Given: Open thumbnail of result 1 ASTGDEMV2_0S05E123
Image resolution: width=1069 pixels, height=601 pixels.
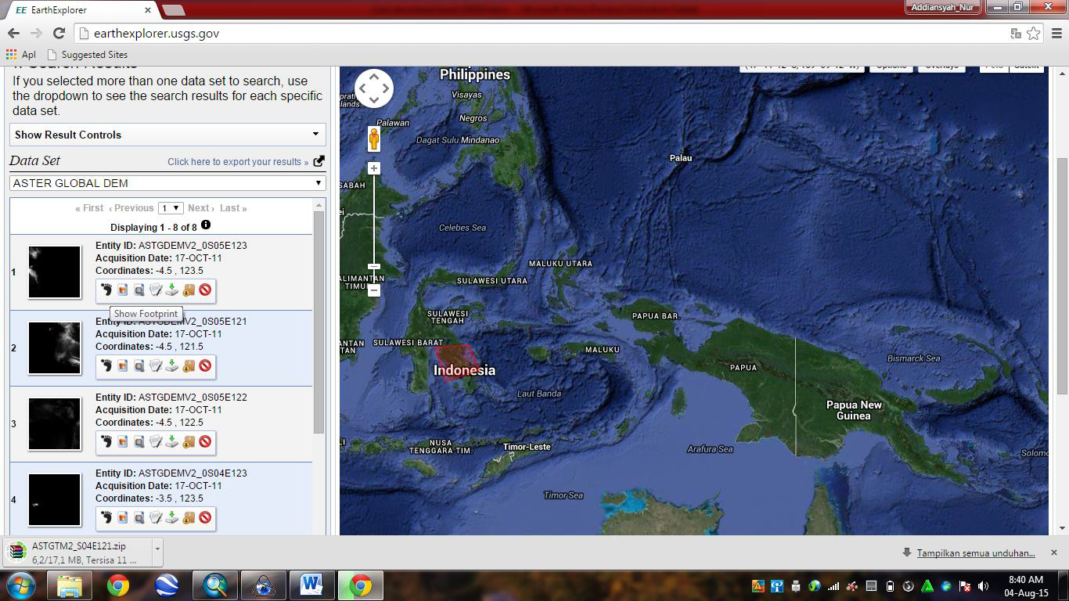Looking at the screenshot, I should 55,272.
